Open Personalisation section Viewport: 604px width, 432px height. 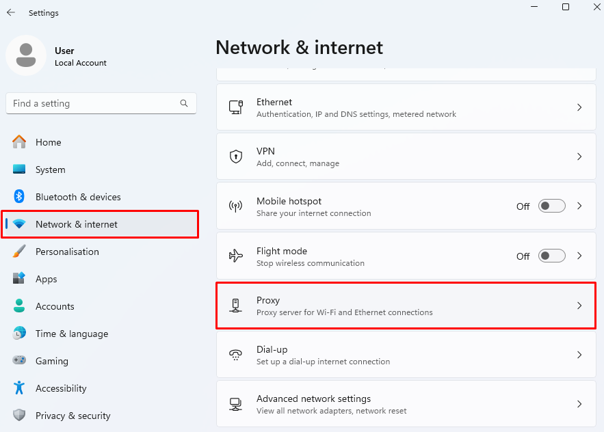[x=101, y=252]
